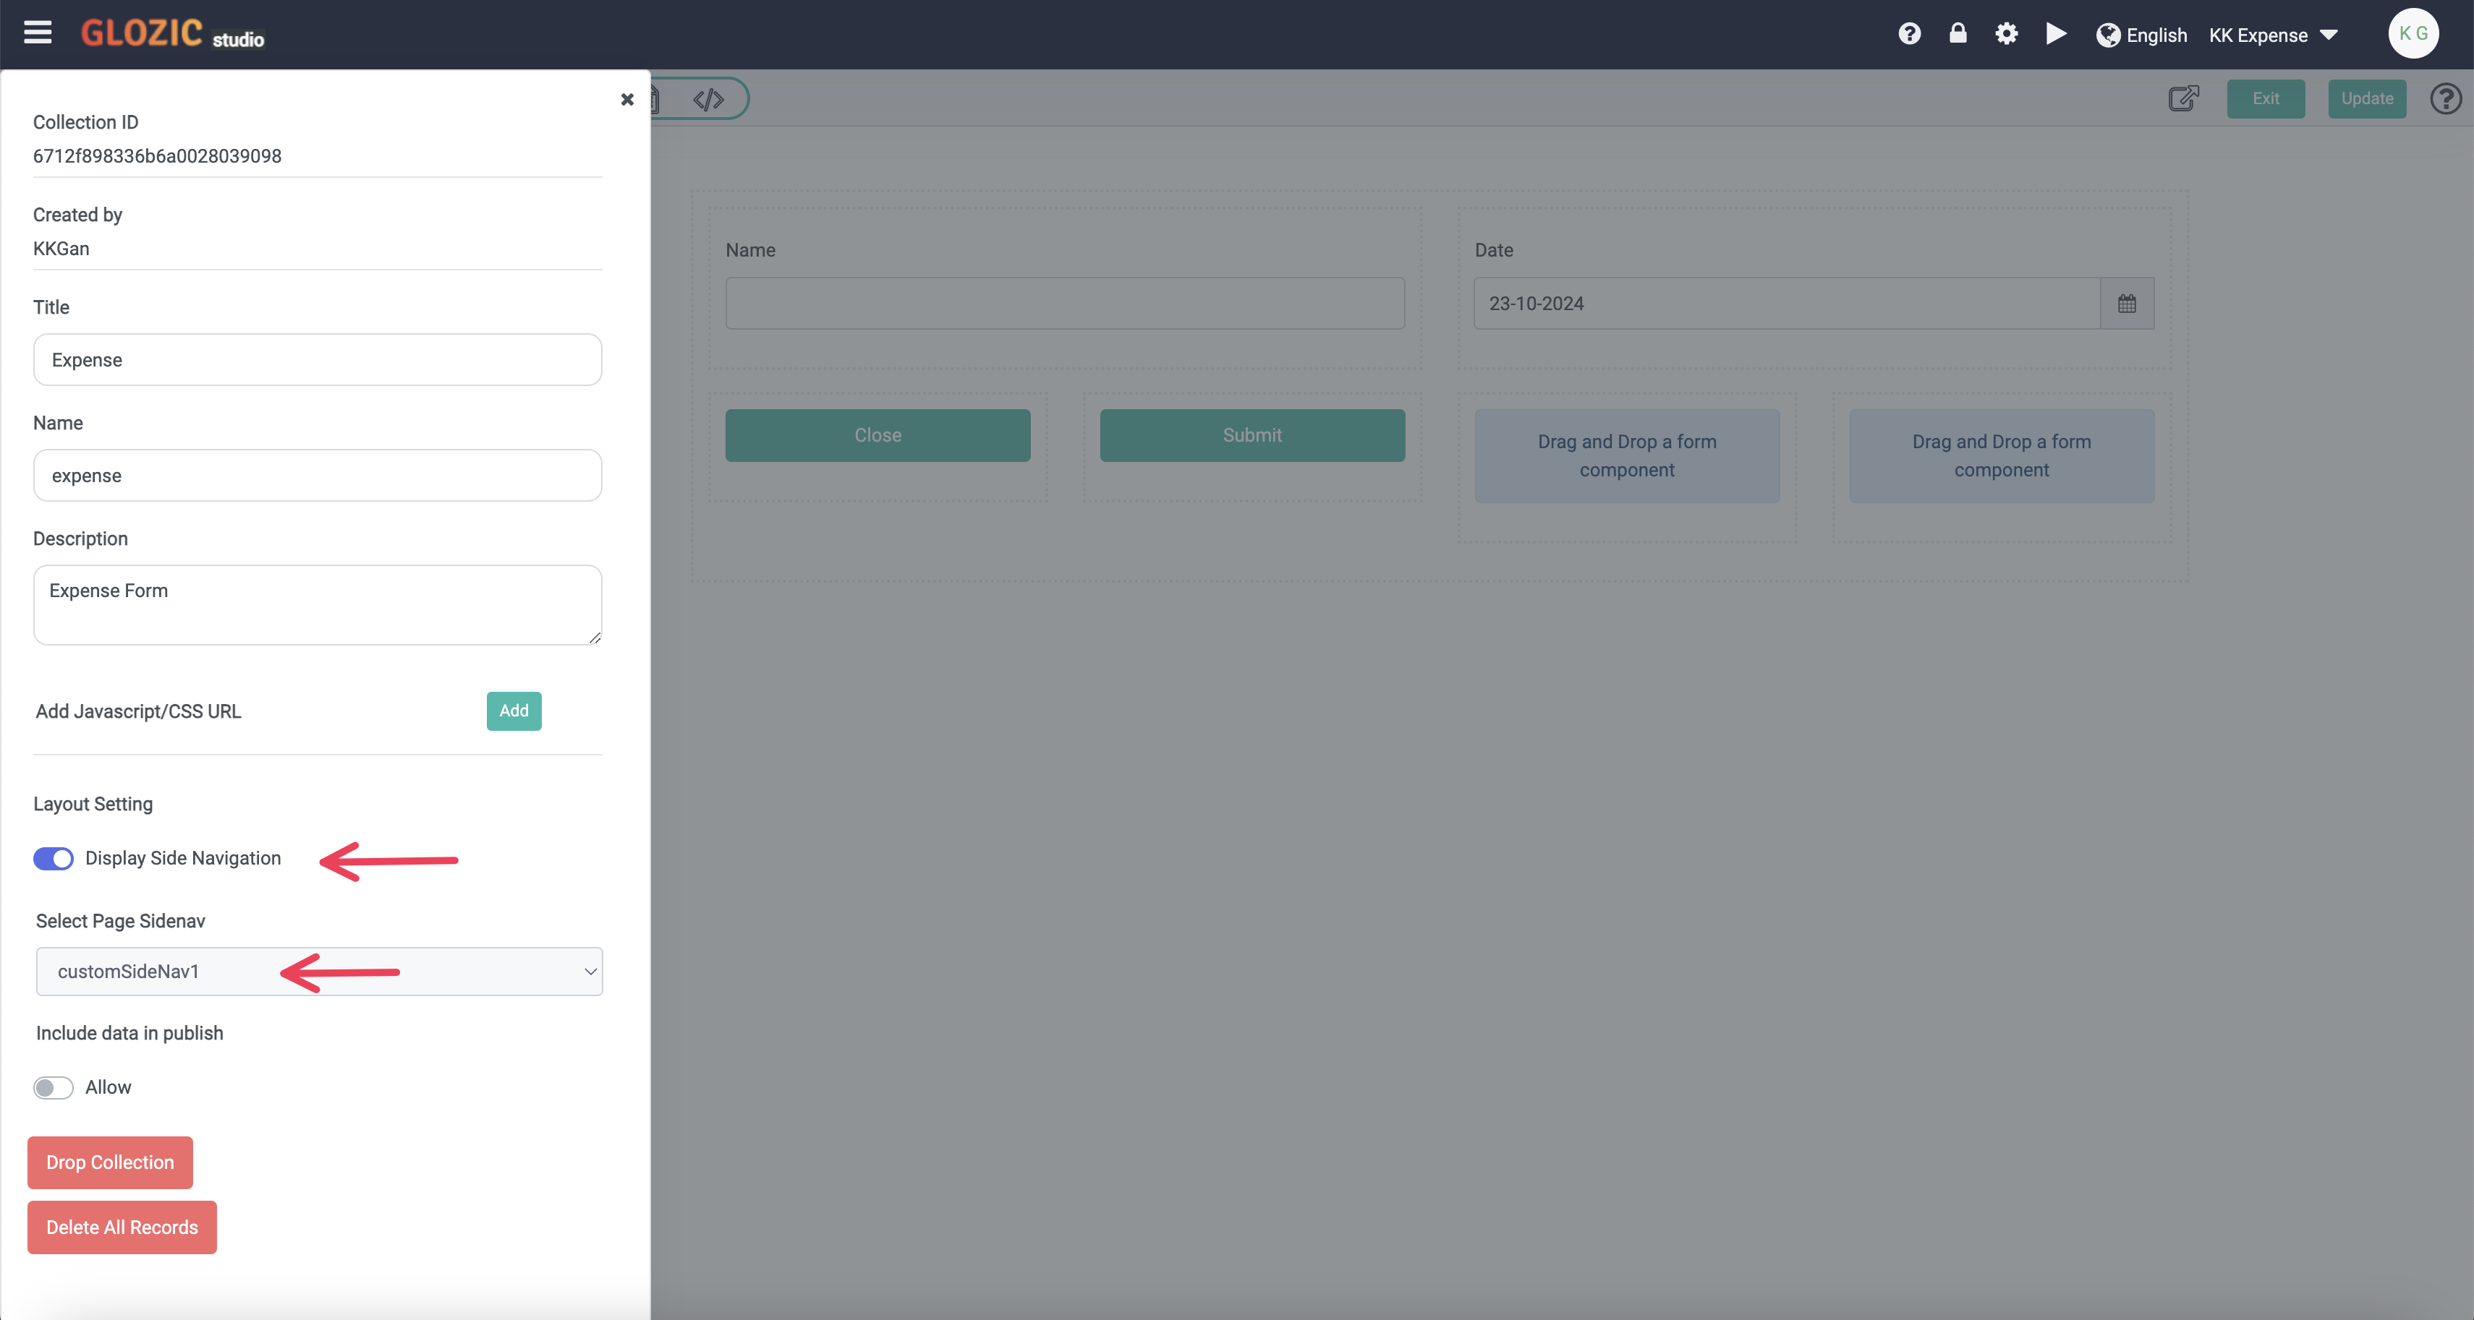Click the second Drag and Drop placeholder
This screenshot has width=2474, height=1320.
click(x=2002, y=456)
